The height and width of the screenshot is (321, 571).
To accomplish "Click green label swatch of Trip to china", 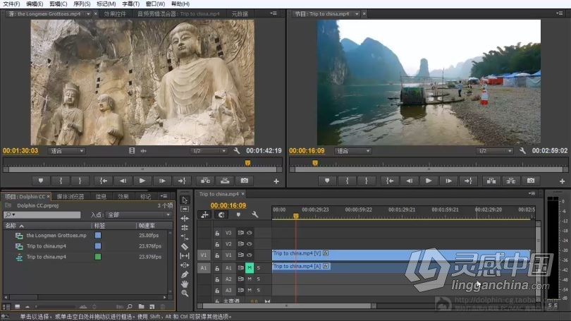I will pos(98,257).
